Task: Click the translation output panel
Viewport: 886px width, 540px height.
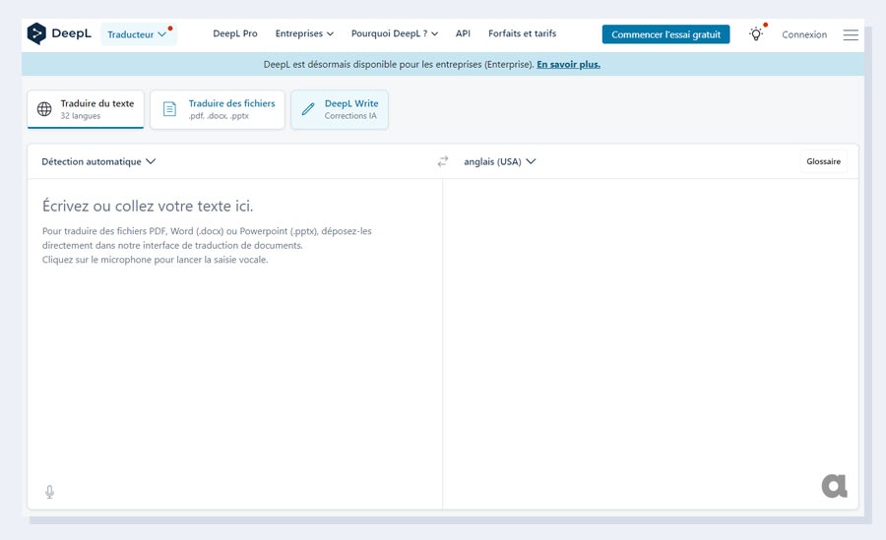Action: [x=651, y=343]
